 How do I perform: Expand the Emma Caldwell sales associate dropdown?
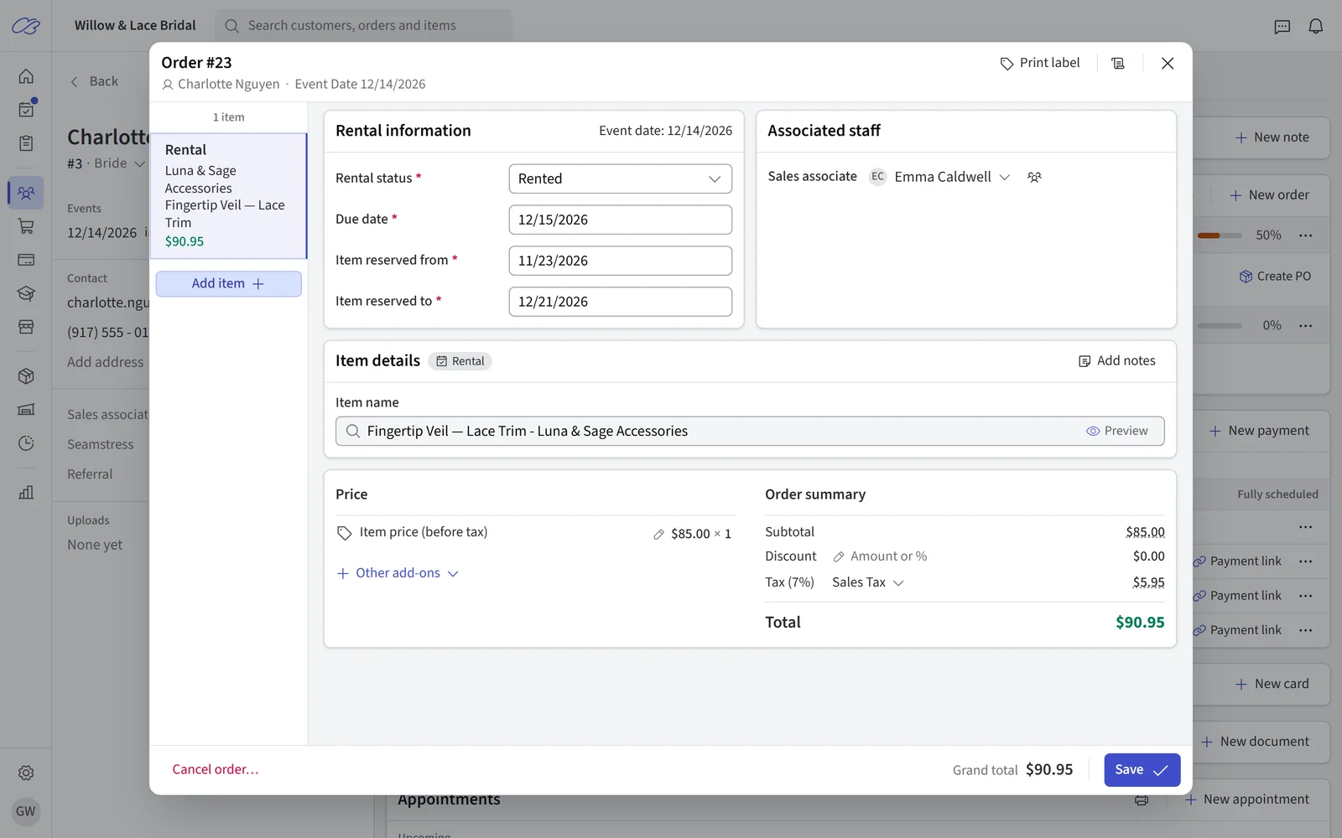tap(1004, 177)
